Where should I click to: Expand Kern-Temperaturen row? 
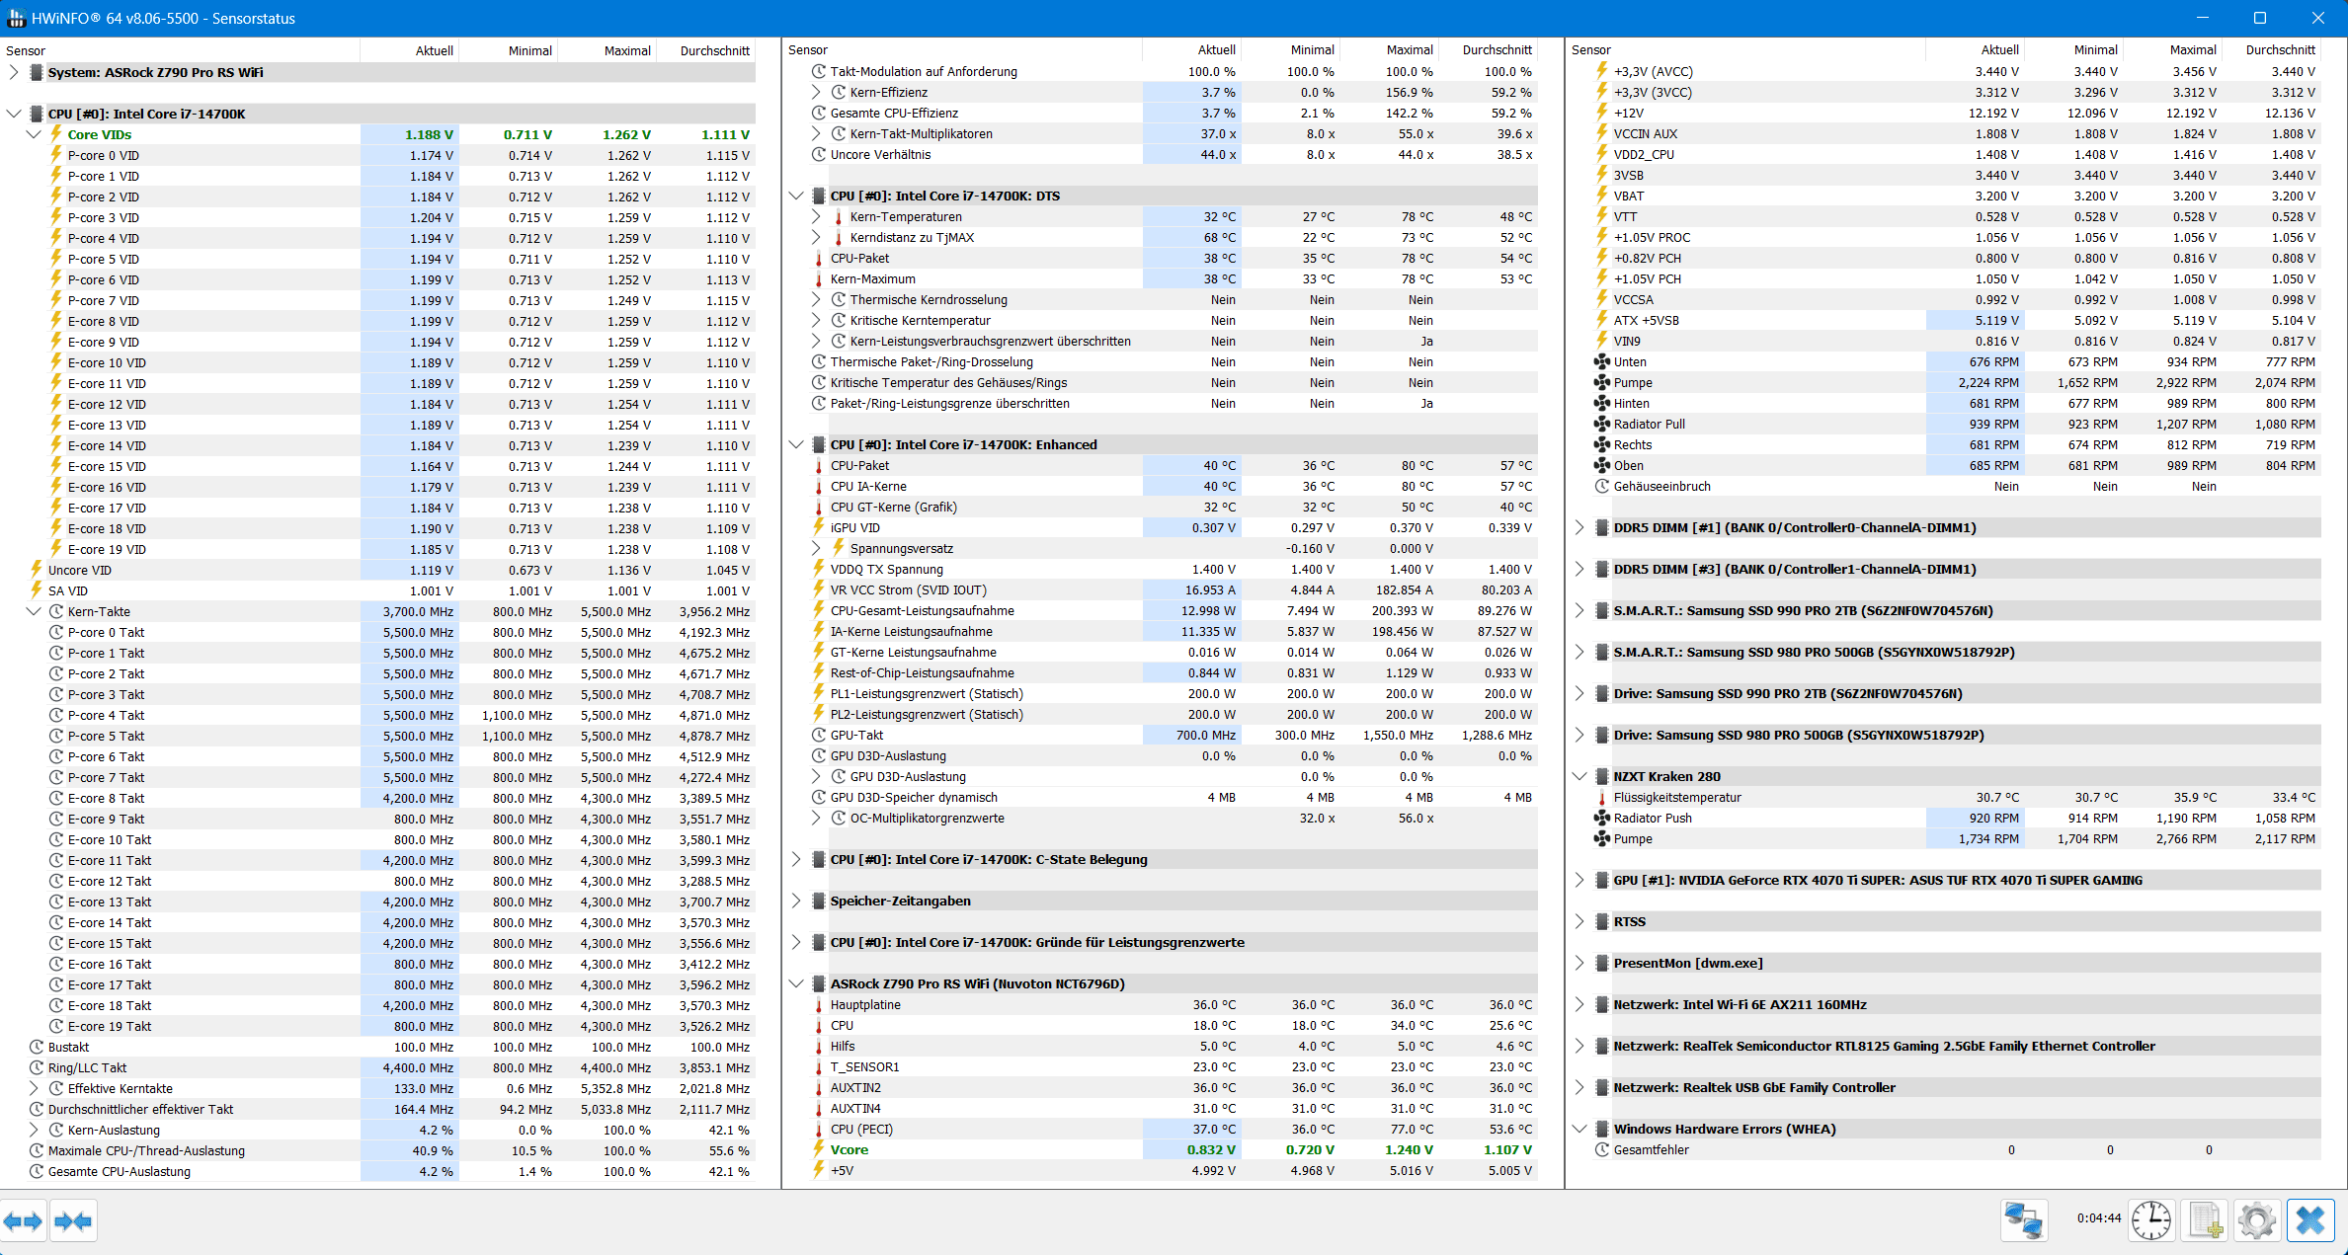[x=816, y=216]
